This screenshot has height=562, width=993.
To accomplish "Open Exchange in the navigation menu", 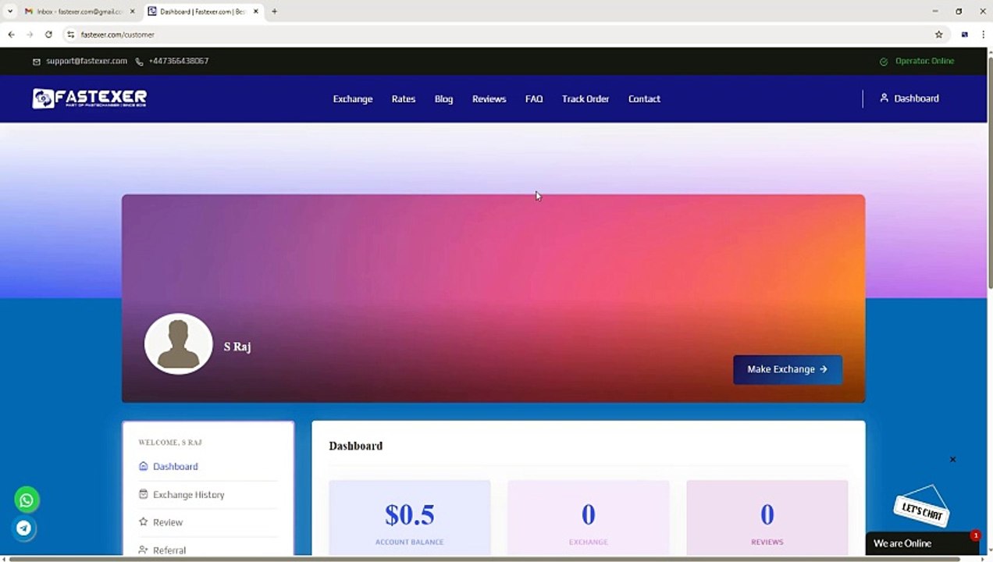I will (353, 99).
